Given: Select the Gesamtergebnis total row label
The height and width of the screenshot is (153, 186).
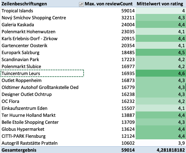Looking at the screenshot, I should pyautogui.click(x=19, y=150).
